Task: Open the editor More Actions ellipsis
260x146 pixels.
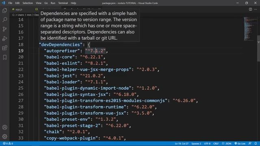Action: tap(256, 9)
